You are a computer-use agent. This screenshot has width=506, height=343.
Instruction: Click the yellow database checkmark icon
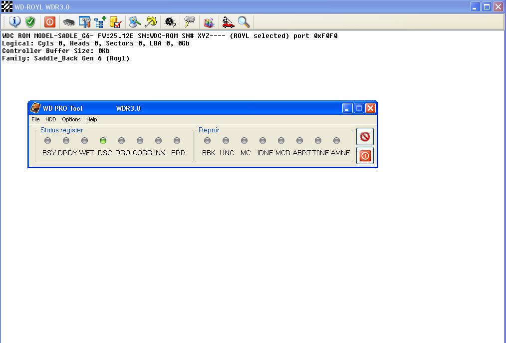(116, 22)
